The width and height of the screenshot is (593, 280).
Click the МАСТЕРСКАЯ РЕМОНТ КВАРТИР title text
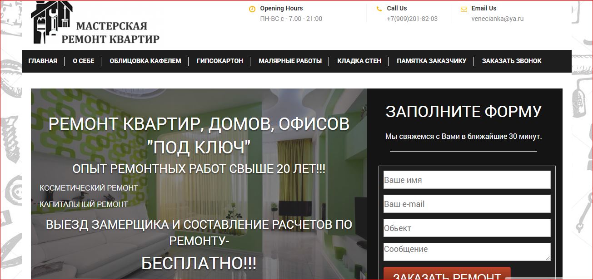click(x=110, y=33)
